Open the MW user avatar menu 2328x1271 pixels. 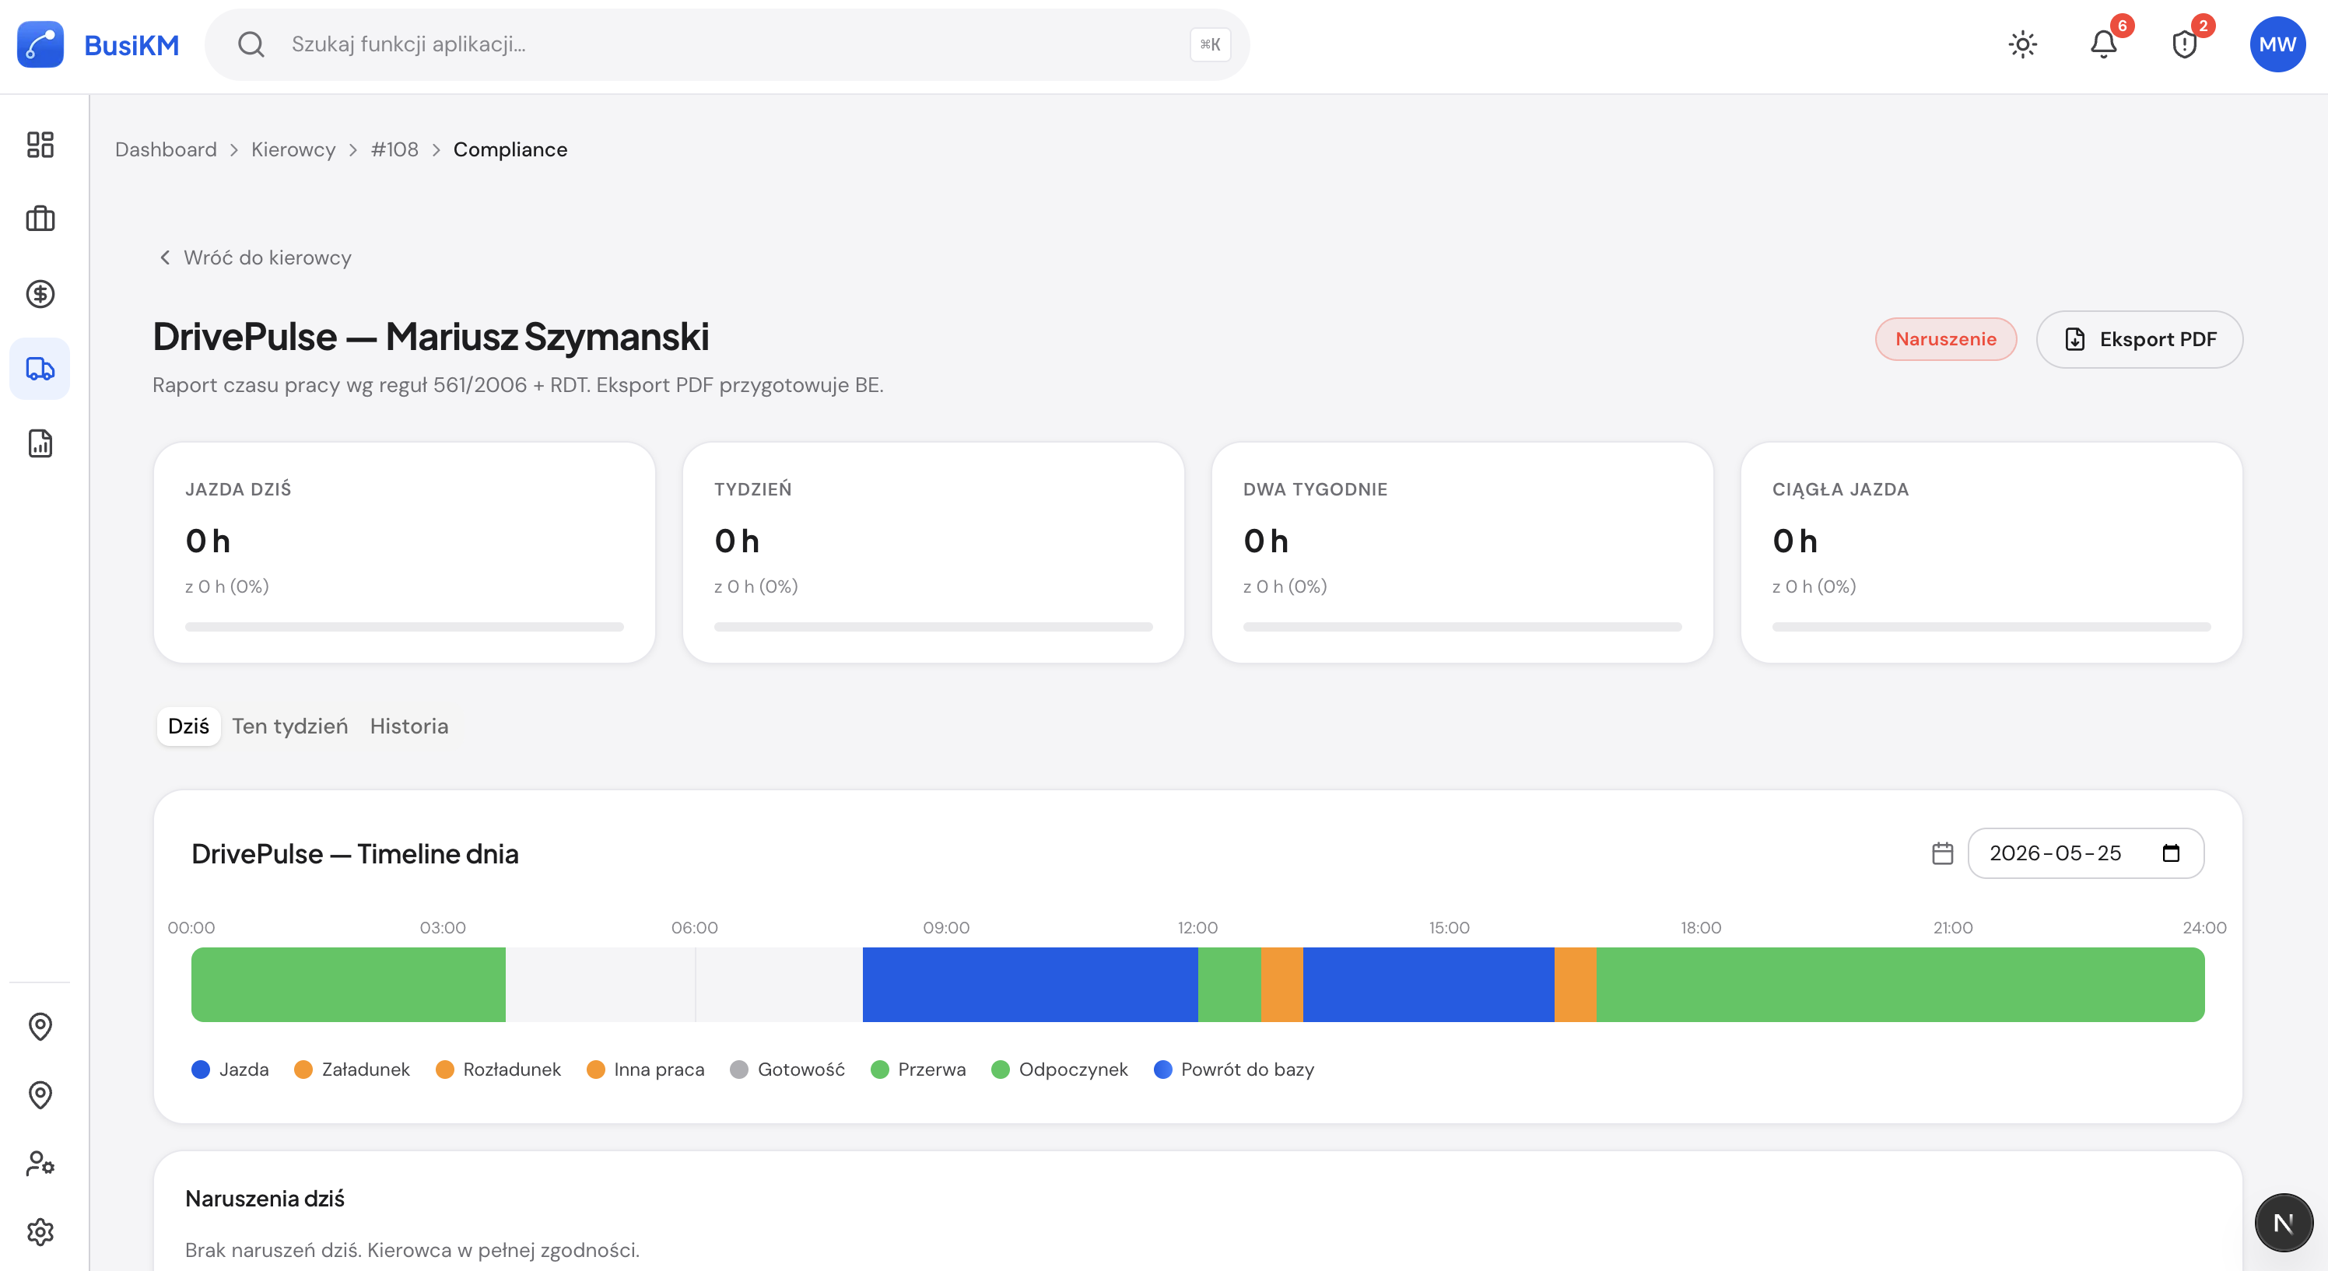click(2277, 44)
